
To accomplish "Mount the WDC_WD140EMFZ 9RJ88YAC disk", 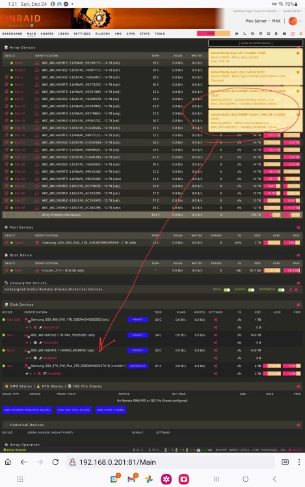I will 137,351.
